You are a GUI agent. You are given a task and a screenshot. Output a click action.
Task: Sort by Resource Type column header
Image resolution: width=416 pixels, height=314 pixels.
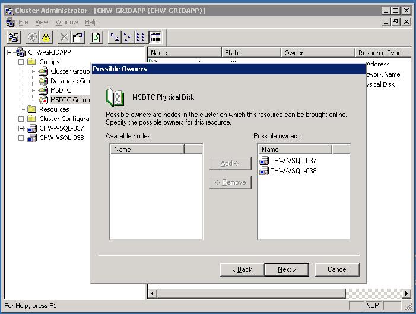pyautogui.click(x=383, y=53)
